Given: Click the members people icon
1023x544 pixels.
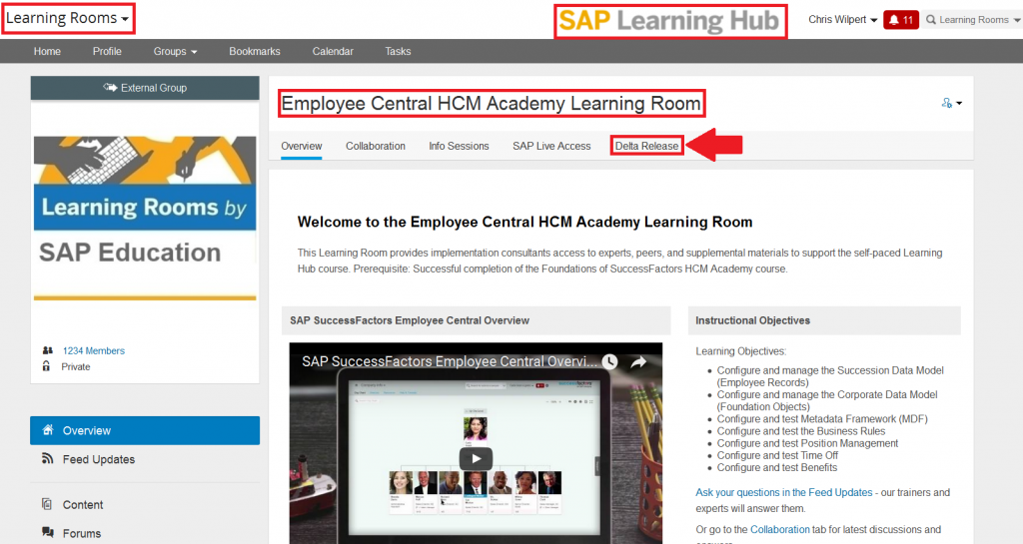Looking at the screenshot, I should coord(47,350).
